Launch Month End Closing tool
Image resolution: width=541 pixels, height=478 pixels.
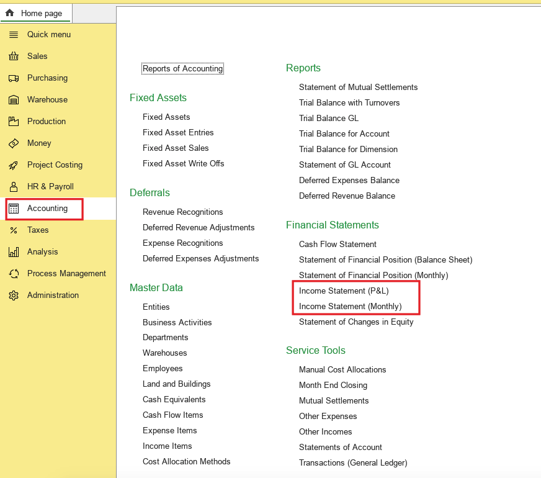point(333,385)
